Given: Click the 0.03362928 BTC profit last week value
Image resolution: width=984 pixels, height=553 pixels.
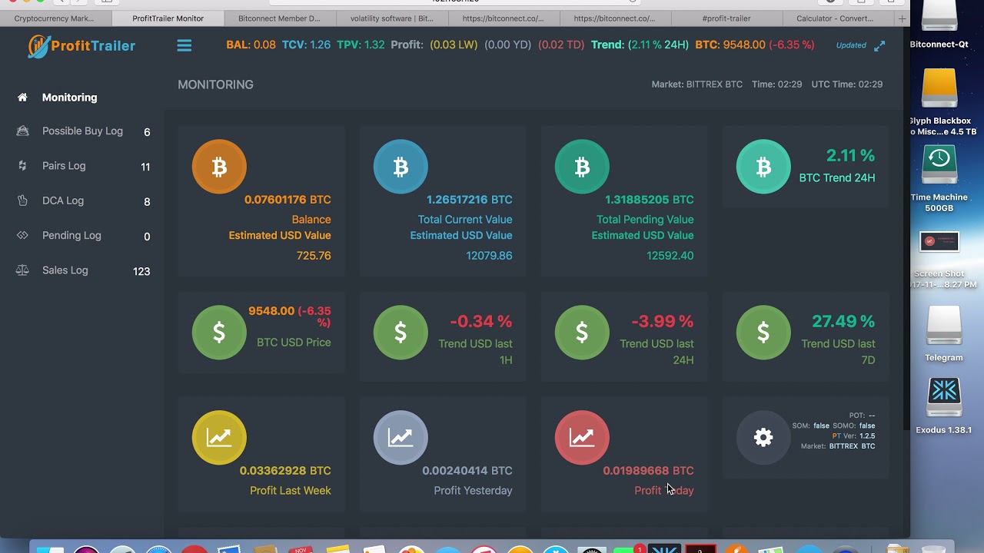Looking at the screenshot, I should [285, 471].
